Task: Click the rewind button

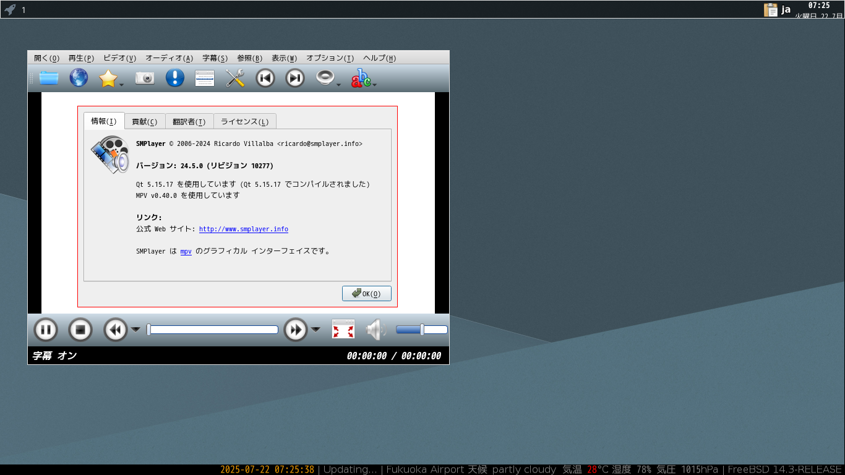Action: tap(116, 330)
